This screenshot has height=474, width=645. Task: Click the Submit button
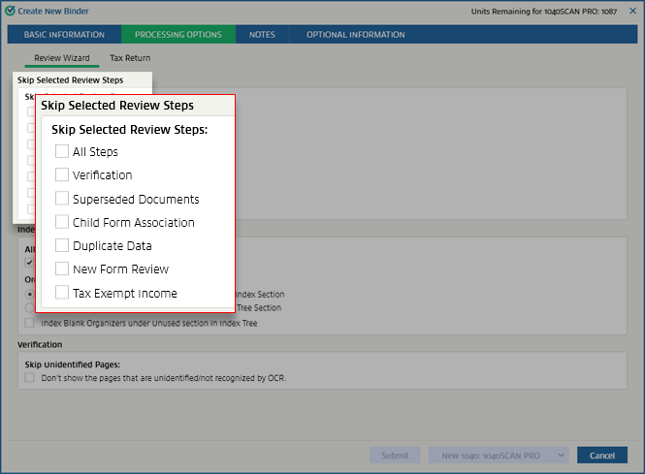395,455
